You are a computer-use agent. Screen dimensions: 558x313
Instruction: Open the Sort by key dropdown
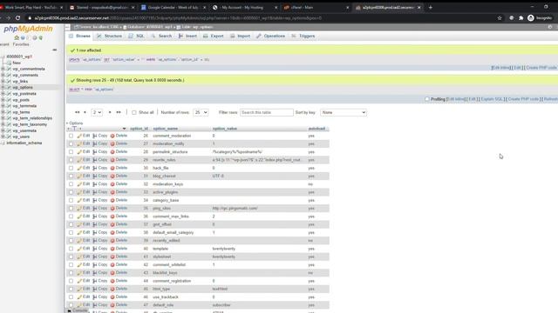(x=343, y=112)
